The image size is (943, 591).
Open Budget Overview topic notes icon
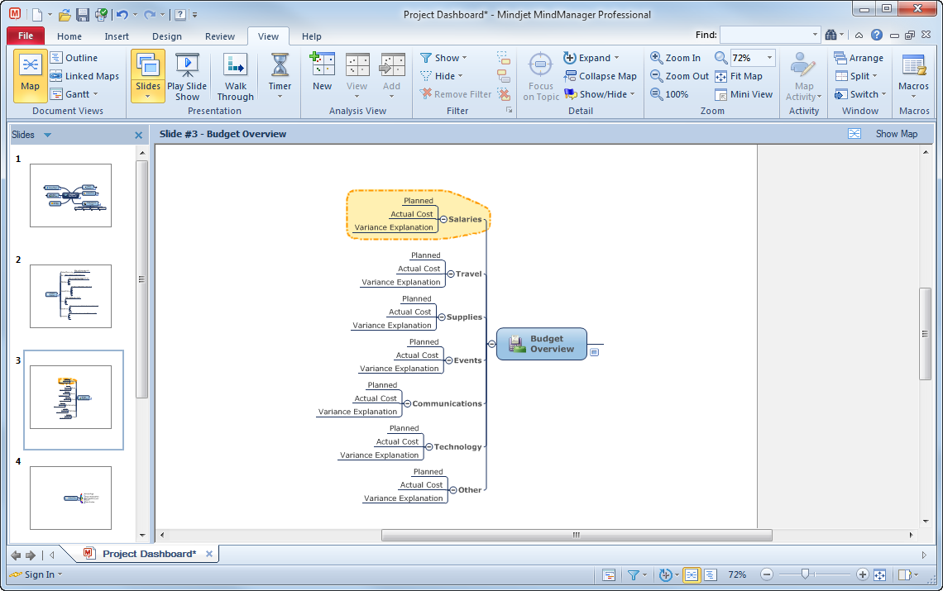click(594, 352)
